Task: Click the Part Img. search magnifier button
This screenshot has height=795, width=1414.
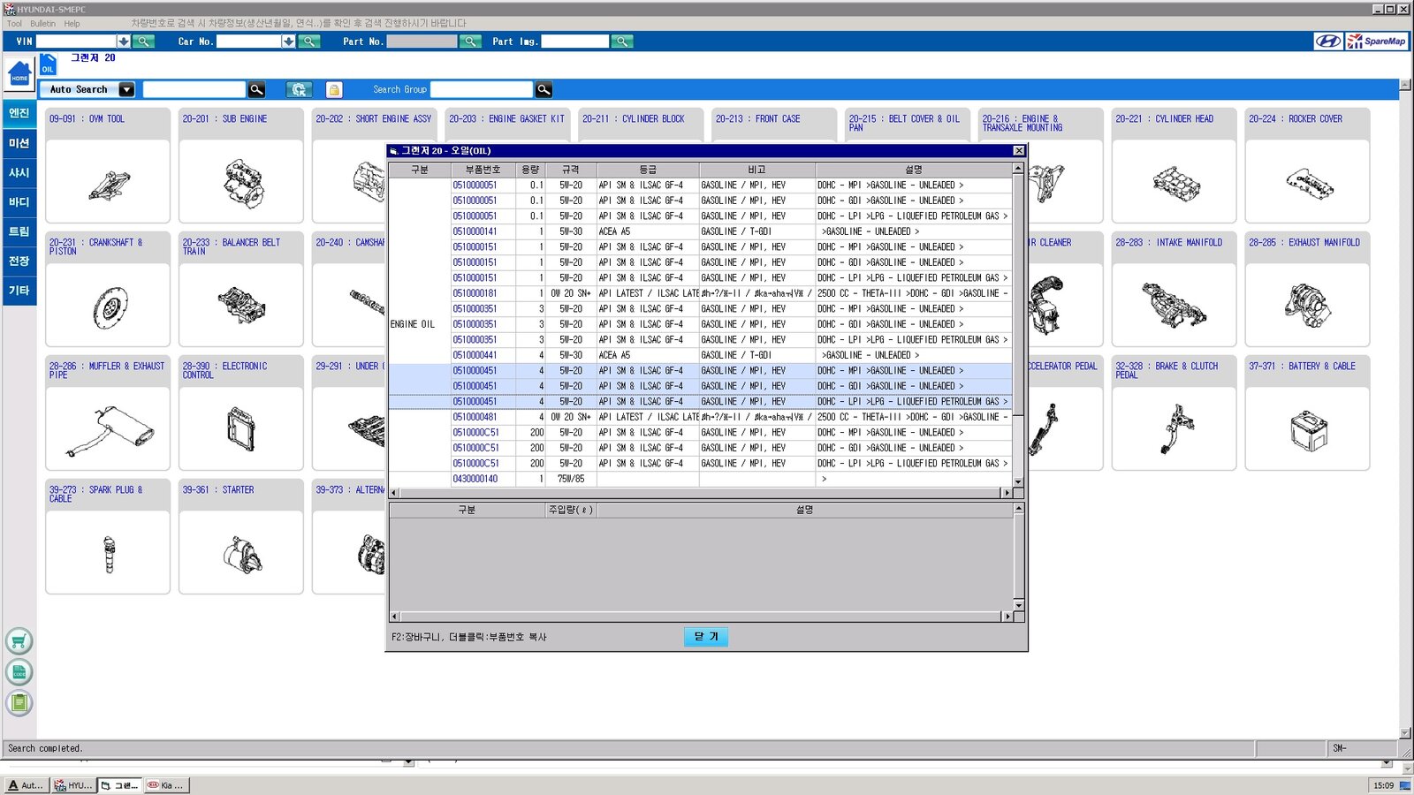Action: (622, 42)
